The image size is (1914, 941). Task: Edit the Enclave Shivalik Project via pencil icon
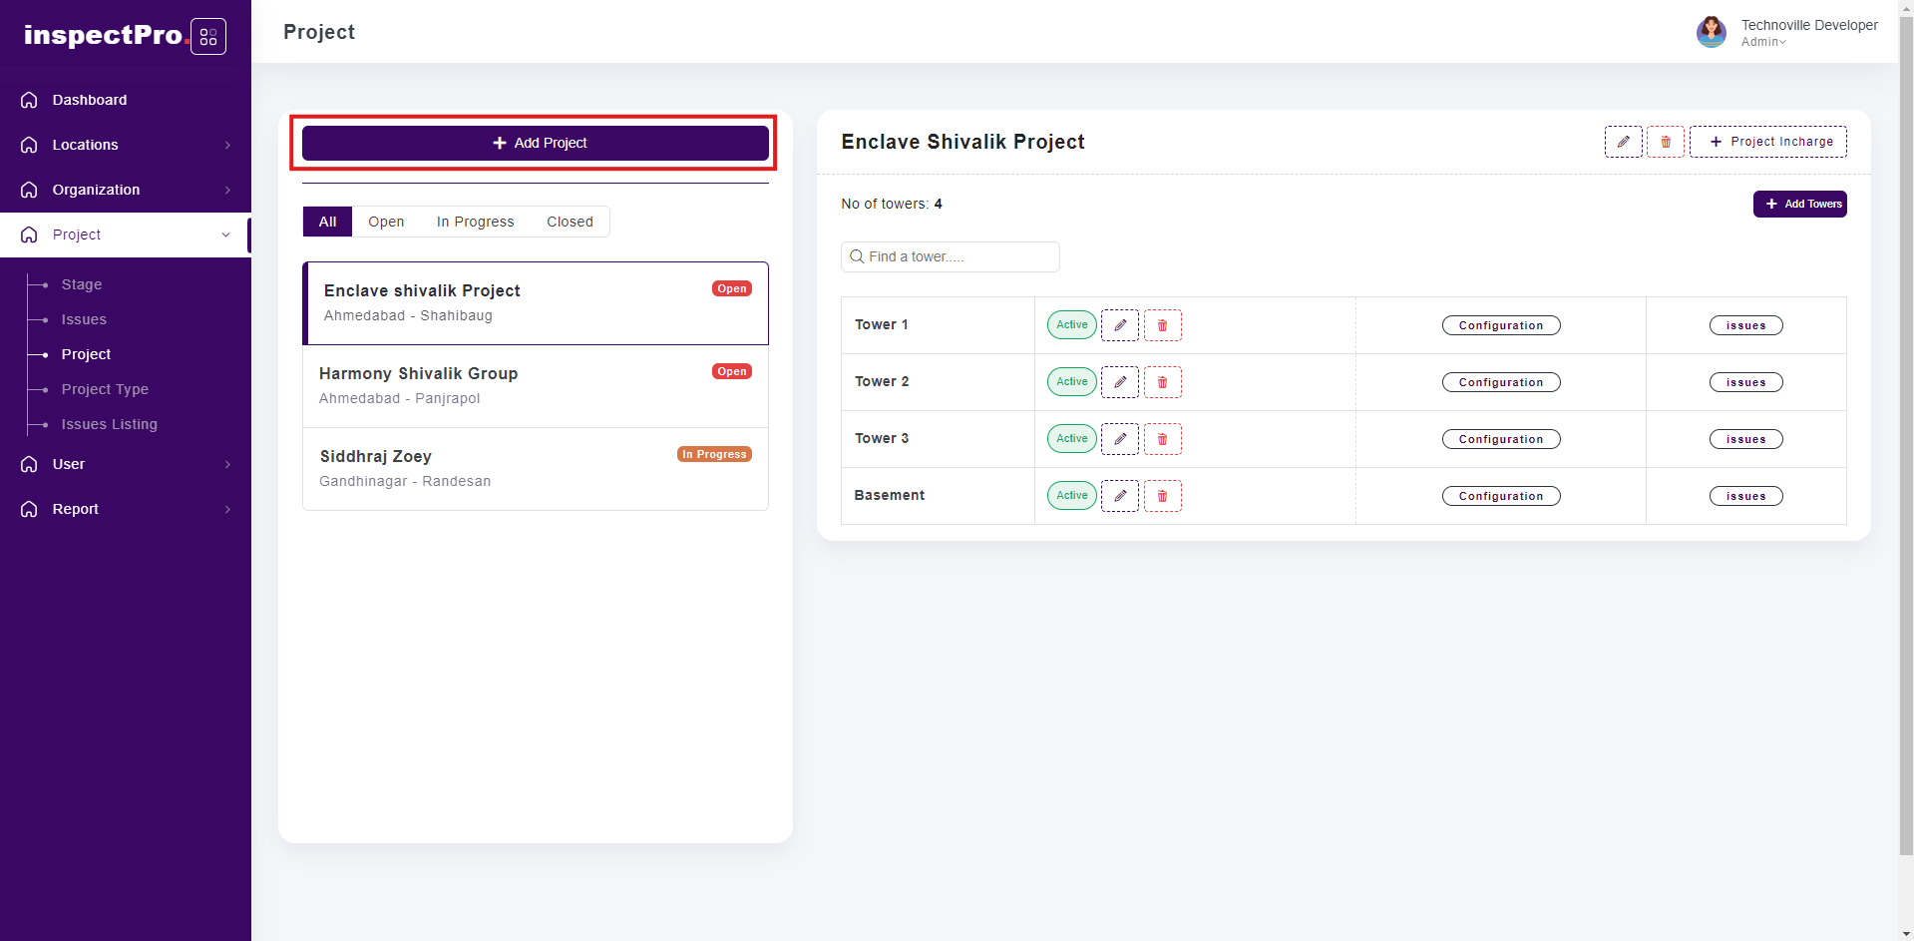point(1623,142)
